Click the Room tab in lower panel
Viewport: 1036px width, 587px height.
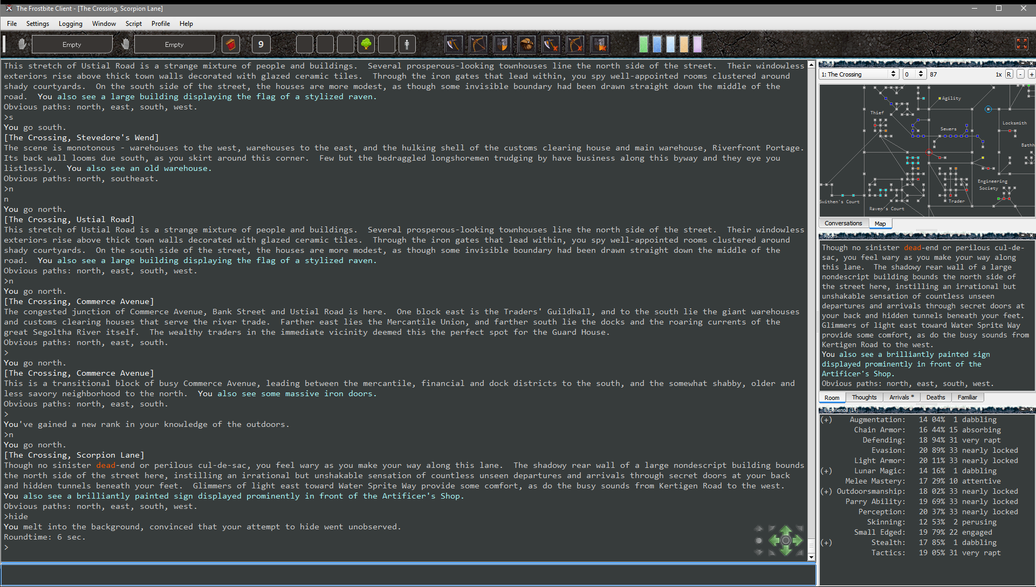coord(832,397)
